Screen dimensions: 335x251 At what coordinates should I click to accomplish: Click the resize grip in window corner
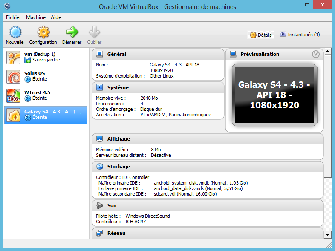pyautogui.click(x=329, y=245)
